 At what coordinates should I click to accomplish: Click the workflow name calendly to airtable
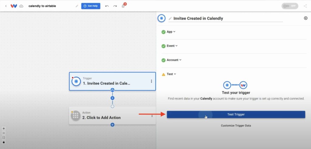click(x=42, y=6)
